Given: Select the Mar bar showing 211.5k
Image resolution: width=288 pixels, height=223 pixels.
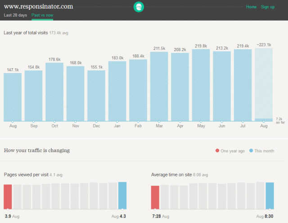Looking at the screenshot, I should tap(159, 87).
